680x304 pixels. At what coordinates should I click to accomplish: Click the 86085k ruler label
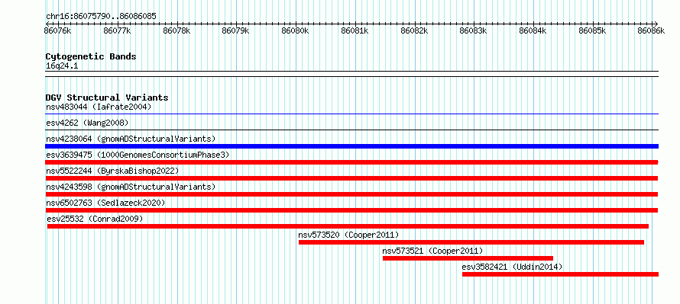[592, 30]
